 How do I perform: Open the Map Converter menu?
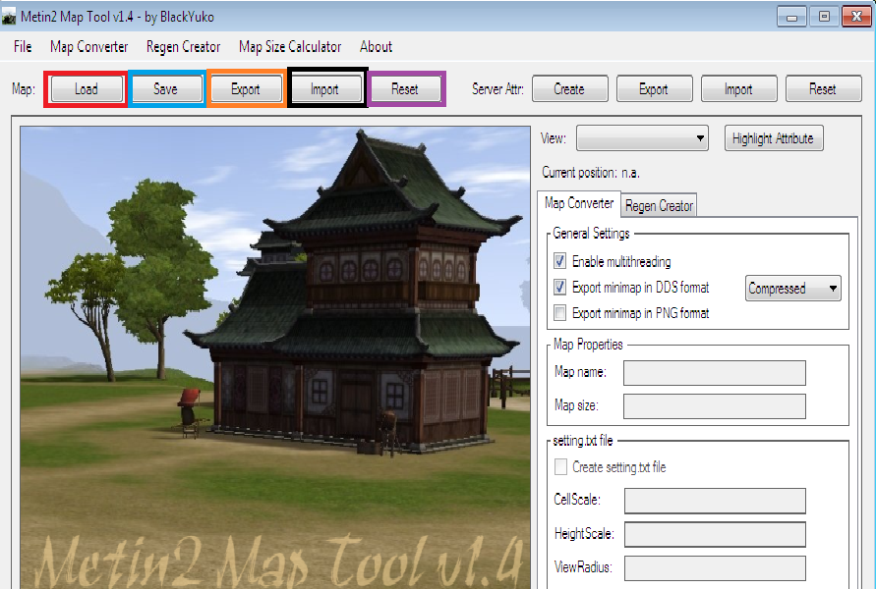coord(88,47)
